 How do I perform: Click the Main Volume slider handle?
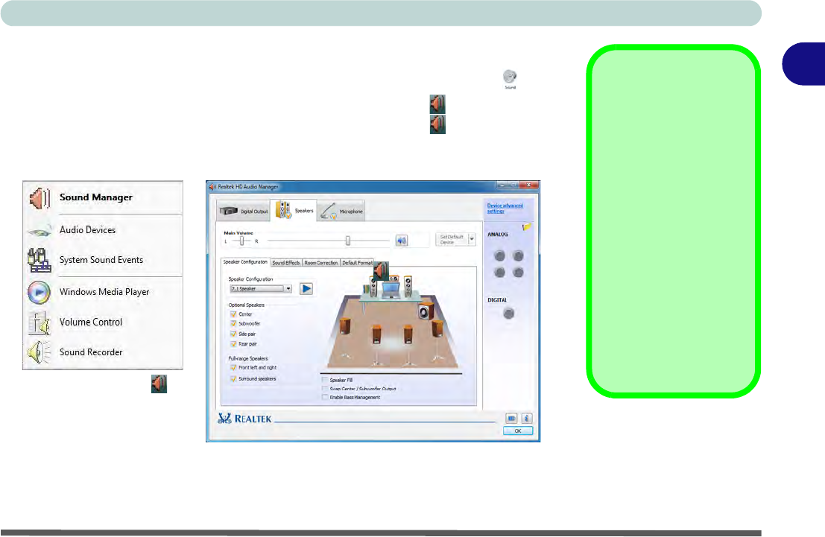pos(348,241)
